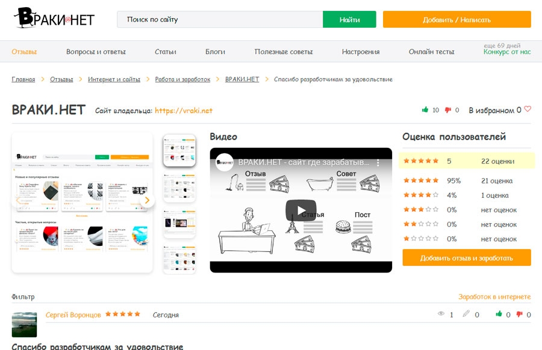The image size is (542, 350).
Task: Open Сергей Воронцов's profile link
Action: tap(73, 315)
